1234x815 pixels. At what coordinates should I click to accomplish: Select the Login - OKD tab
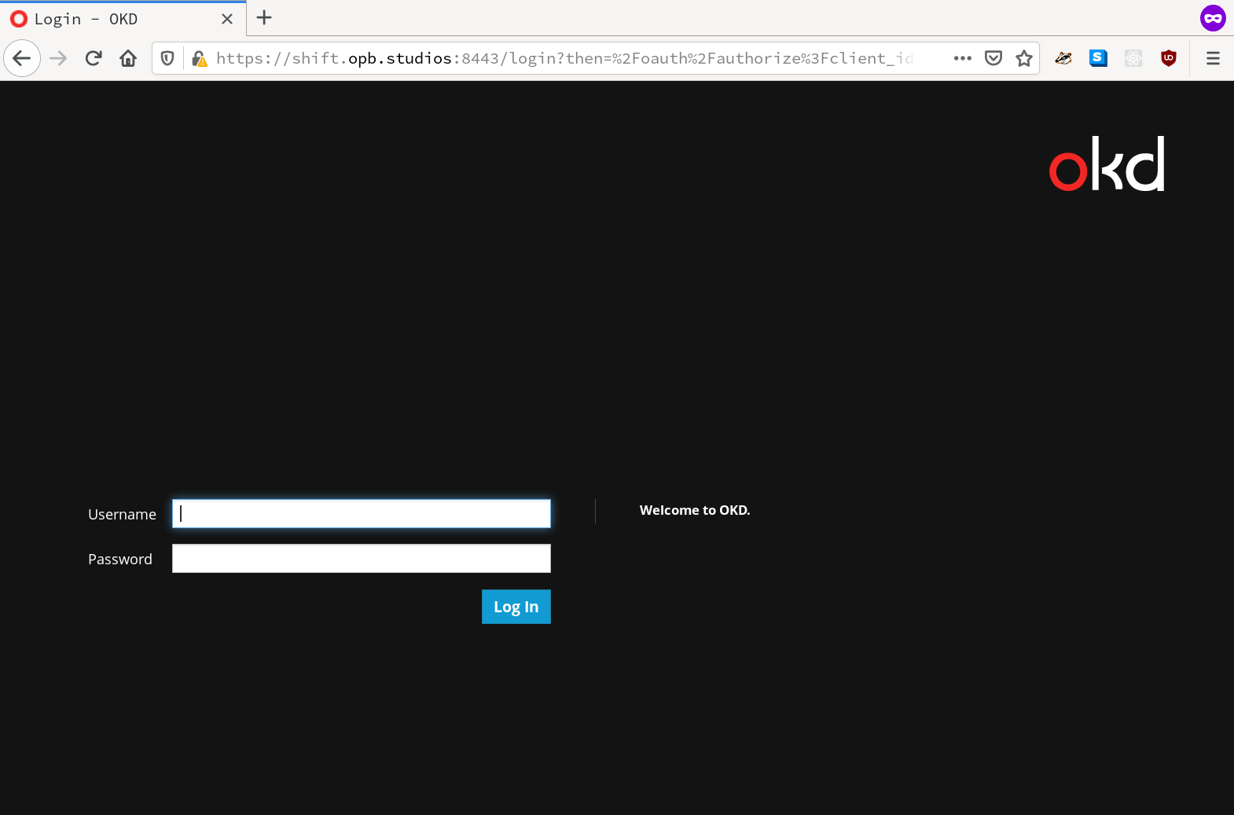(123, 19)
